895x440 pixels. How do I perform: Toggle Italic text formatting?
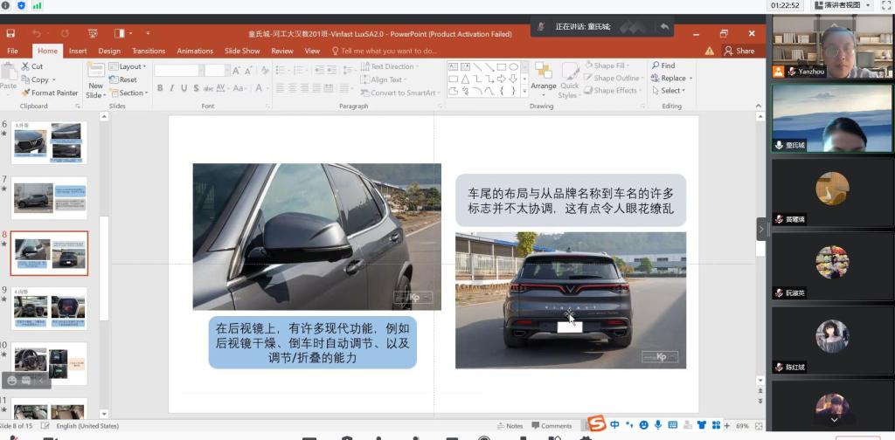171,88
